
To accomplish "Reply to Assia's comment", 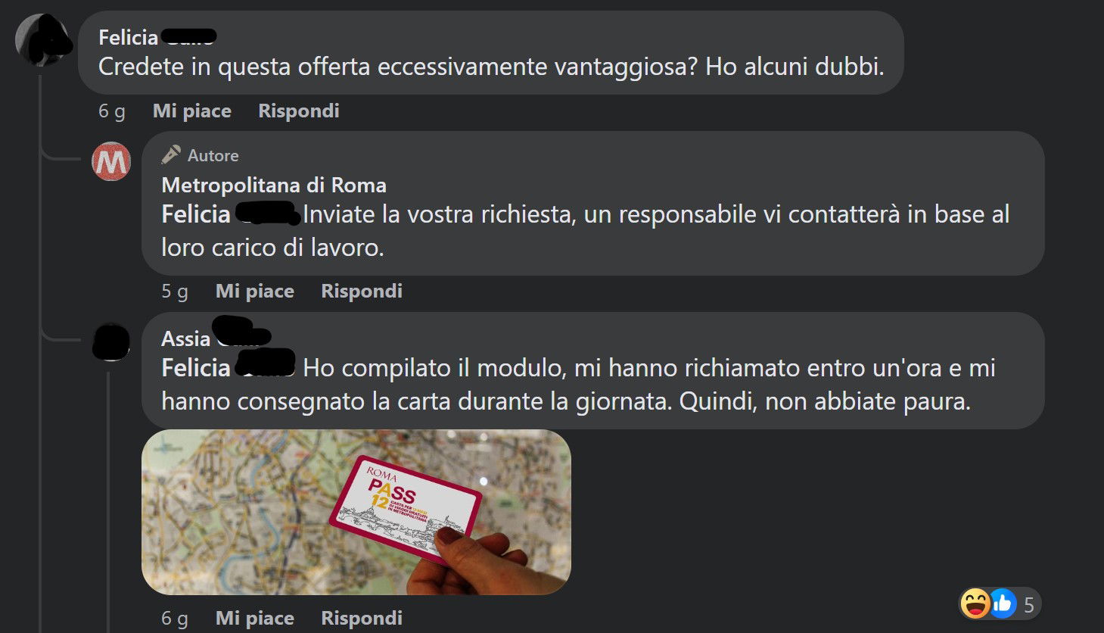I will [362, 618].
